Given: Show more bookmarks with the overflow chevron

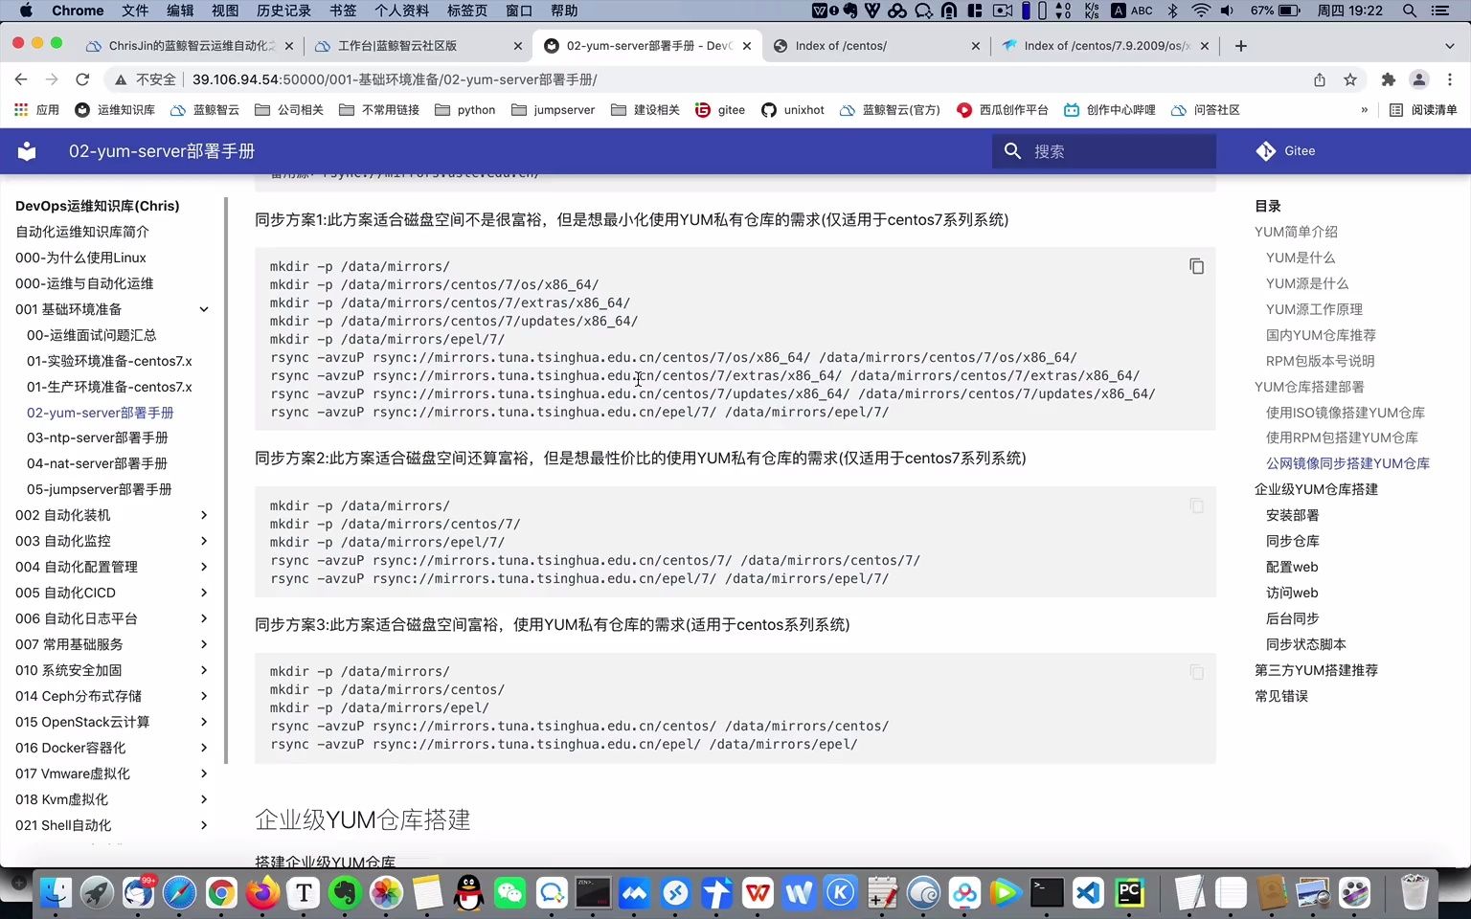Looking at the screenshot, I should click(1364, 110).
